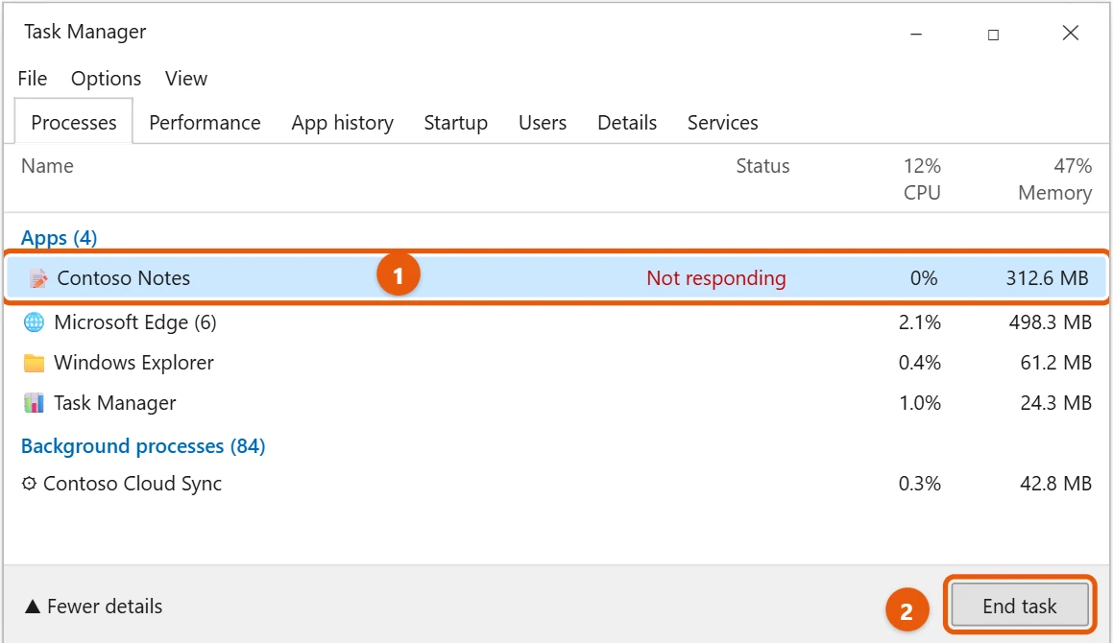Click the Apps (4) group heading

tap(59, 238)
